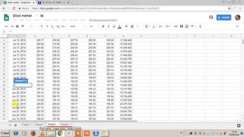Screen dimensions: 244x137
Task: Click the Filter funnel icon
Action: [x=192, y=26]
